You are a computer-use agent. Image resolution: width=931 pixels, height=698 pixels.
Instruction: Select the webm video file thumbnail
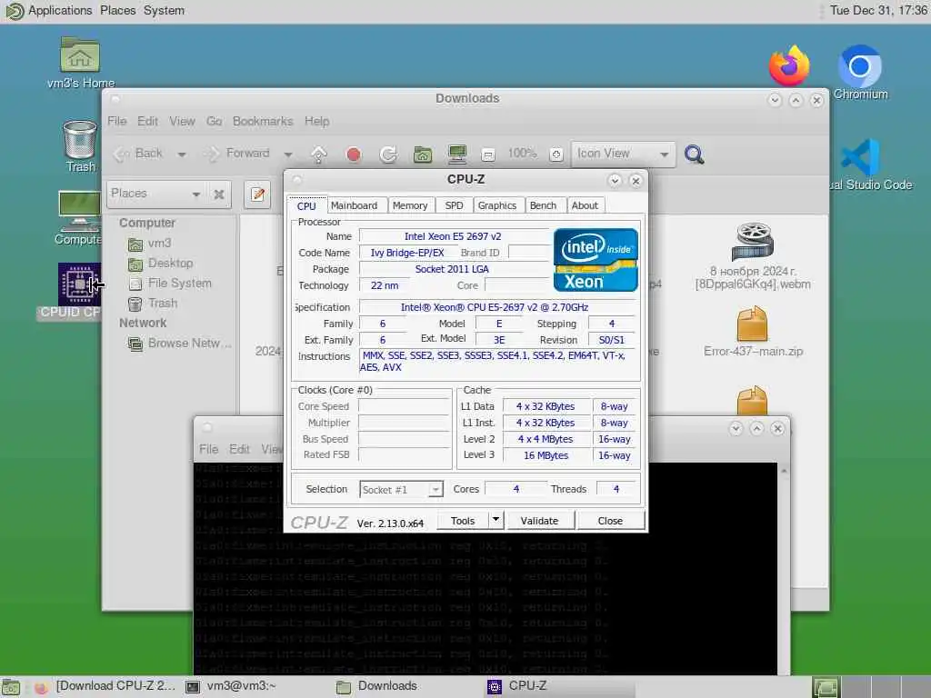[752, 242]
